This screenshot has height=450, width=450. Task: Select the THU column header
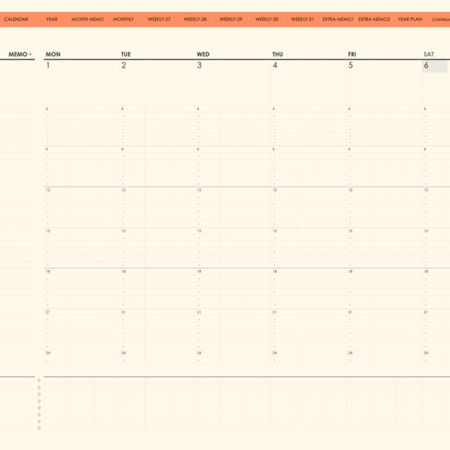point(277,54)
